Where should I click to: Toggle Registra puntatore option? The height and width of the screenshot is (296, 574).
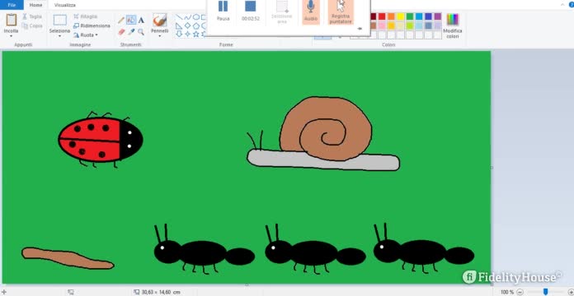click(341, 12)
